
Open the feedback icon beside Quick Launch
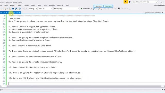[130, 2]
